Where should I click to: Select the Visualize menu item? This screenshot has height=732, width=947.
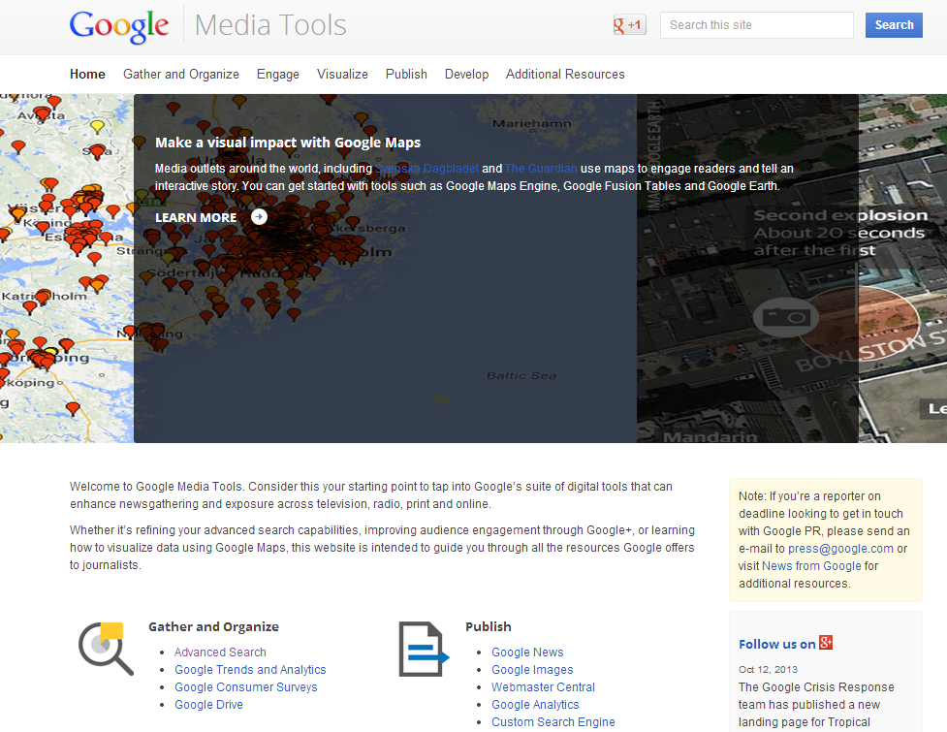click(x=342, y=75)
